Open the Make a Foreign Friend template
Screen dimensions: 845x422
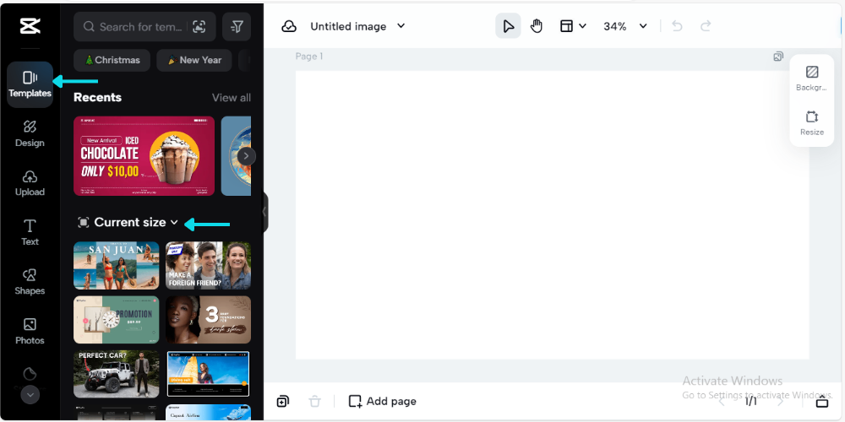click(208, 265)
